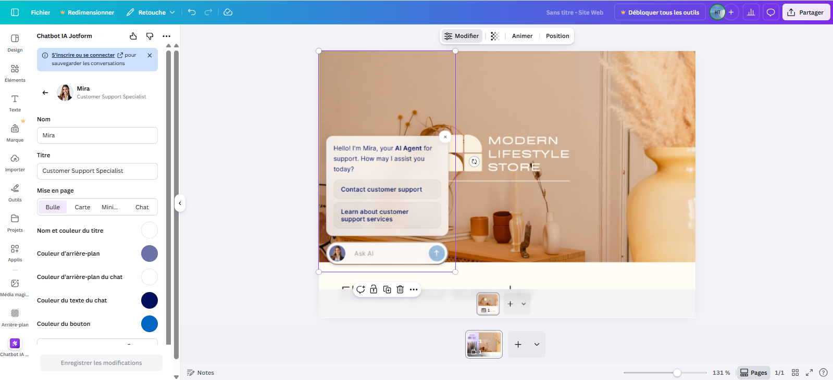Undo the last action
Image resolution: width=833 pixels, height=380 pixels.
tap(192, 12)
